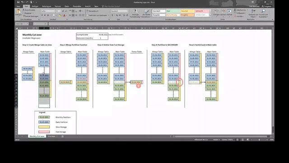Switch to the Formeln ribbon tab
This screenshot has width=289, height=163.
tap(58, 6)
